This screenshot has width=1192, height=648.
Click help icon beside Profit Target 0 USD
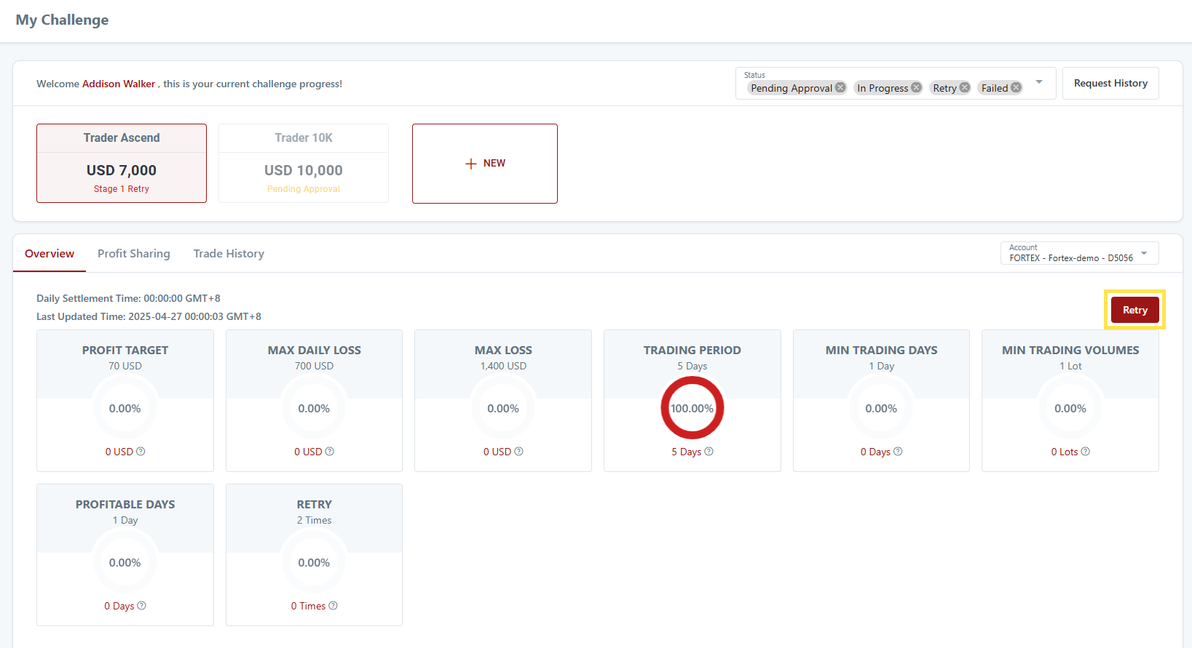click(141, 452)
